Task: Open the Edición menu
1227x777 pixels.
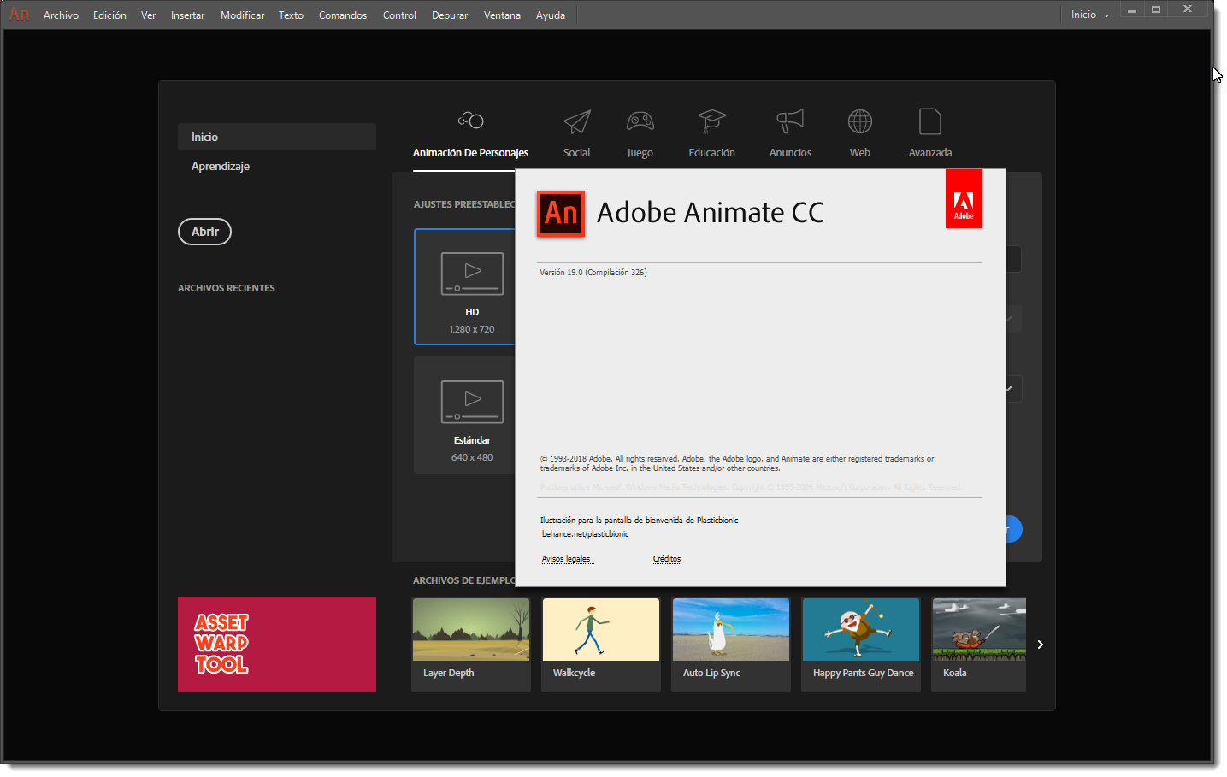Action: pyautogui.click(x=109, y=15)
